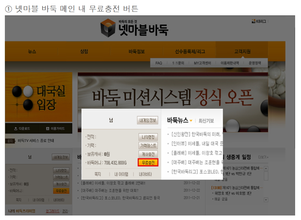Image resolution: width=301 pixels, height=220 pixels.
Task: Select 허영호 9단 vs 이호범 3단 match
Action: [233, 193]
